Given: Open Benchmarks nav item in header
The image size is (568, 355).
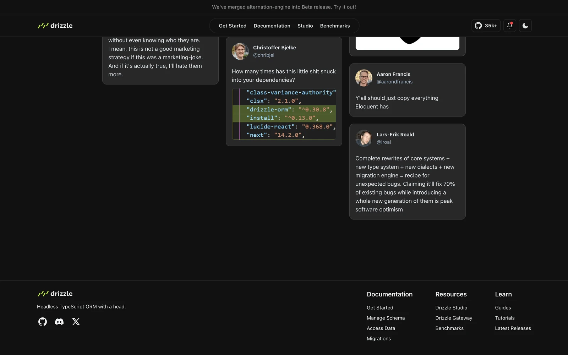Looking at the screenshot, I should (335, 26).
